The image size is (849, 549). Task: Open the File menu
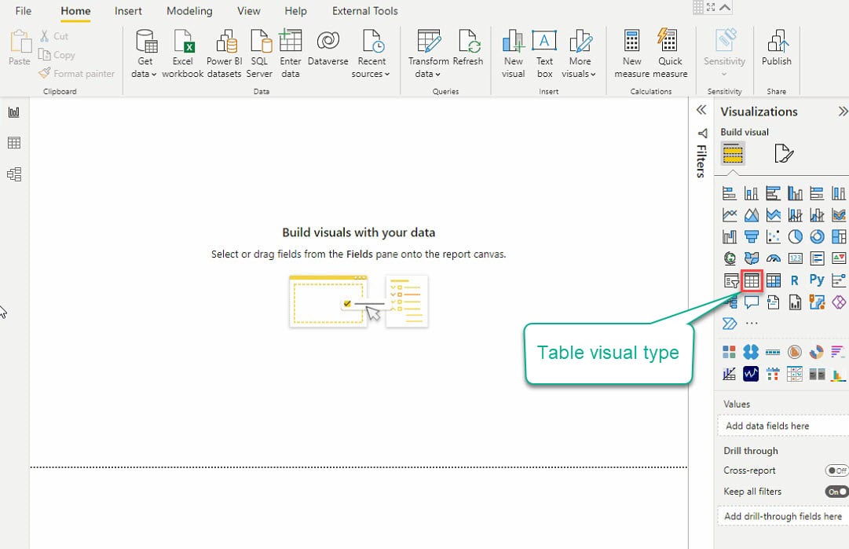tap(24, 11)
